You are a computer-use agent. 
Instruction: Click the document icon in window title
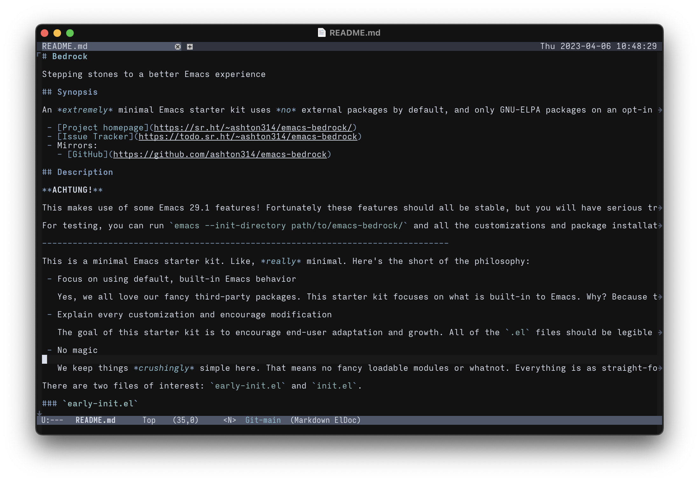click(322, 33)
